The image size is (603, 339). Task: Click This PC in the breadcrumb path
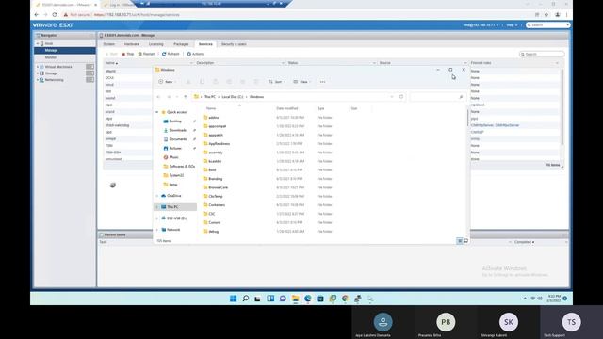(210, 97)
